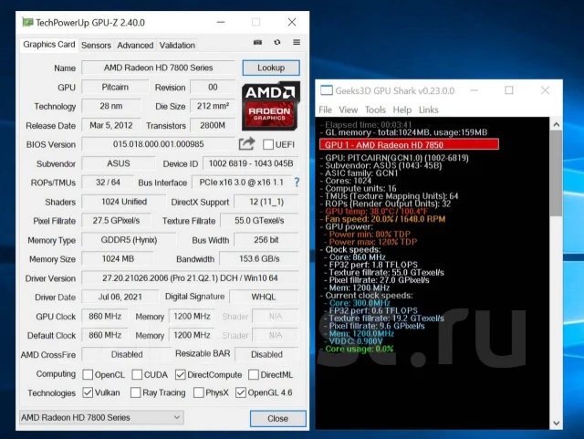
Task: Click the Pixel Fillrate 27.5 GPixel/s value
Action: pos(116,221)
